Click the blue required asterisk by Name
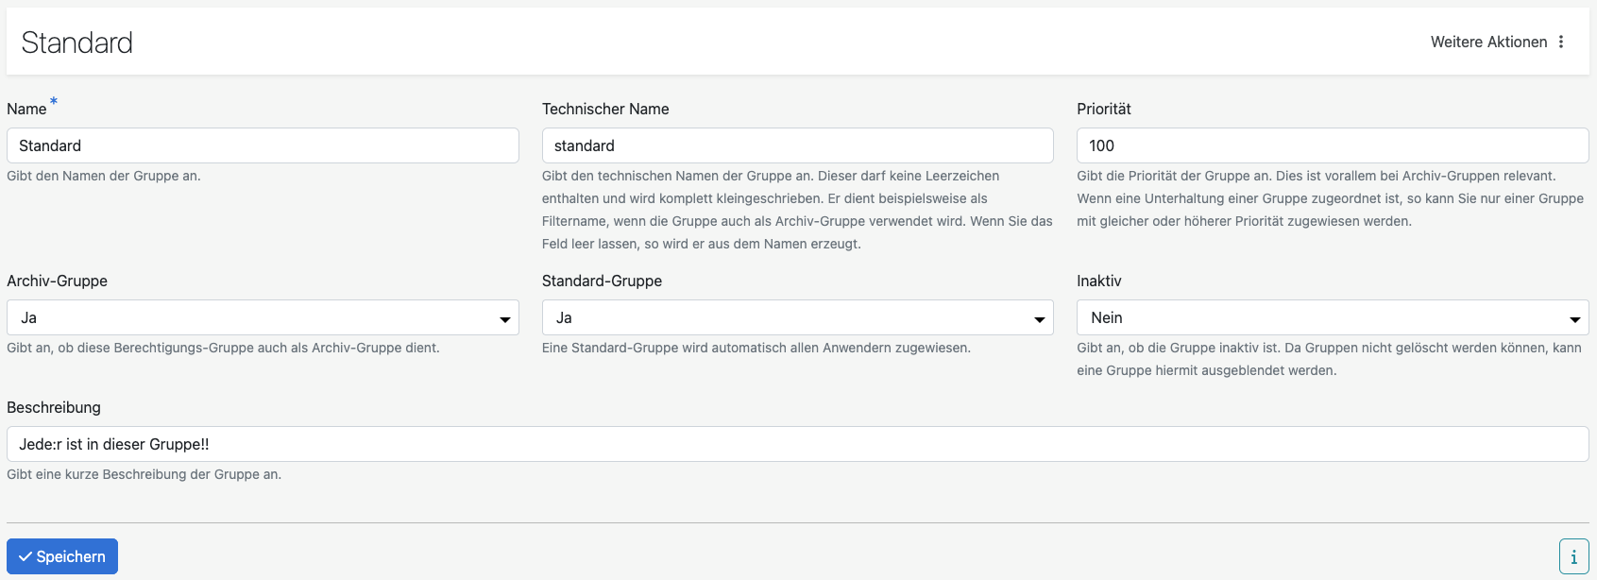The image size is (1597, 580). (54, 101)
